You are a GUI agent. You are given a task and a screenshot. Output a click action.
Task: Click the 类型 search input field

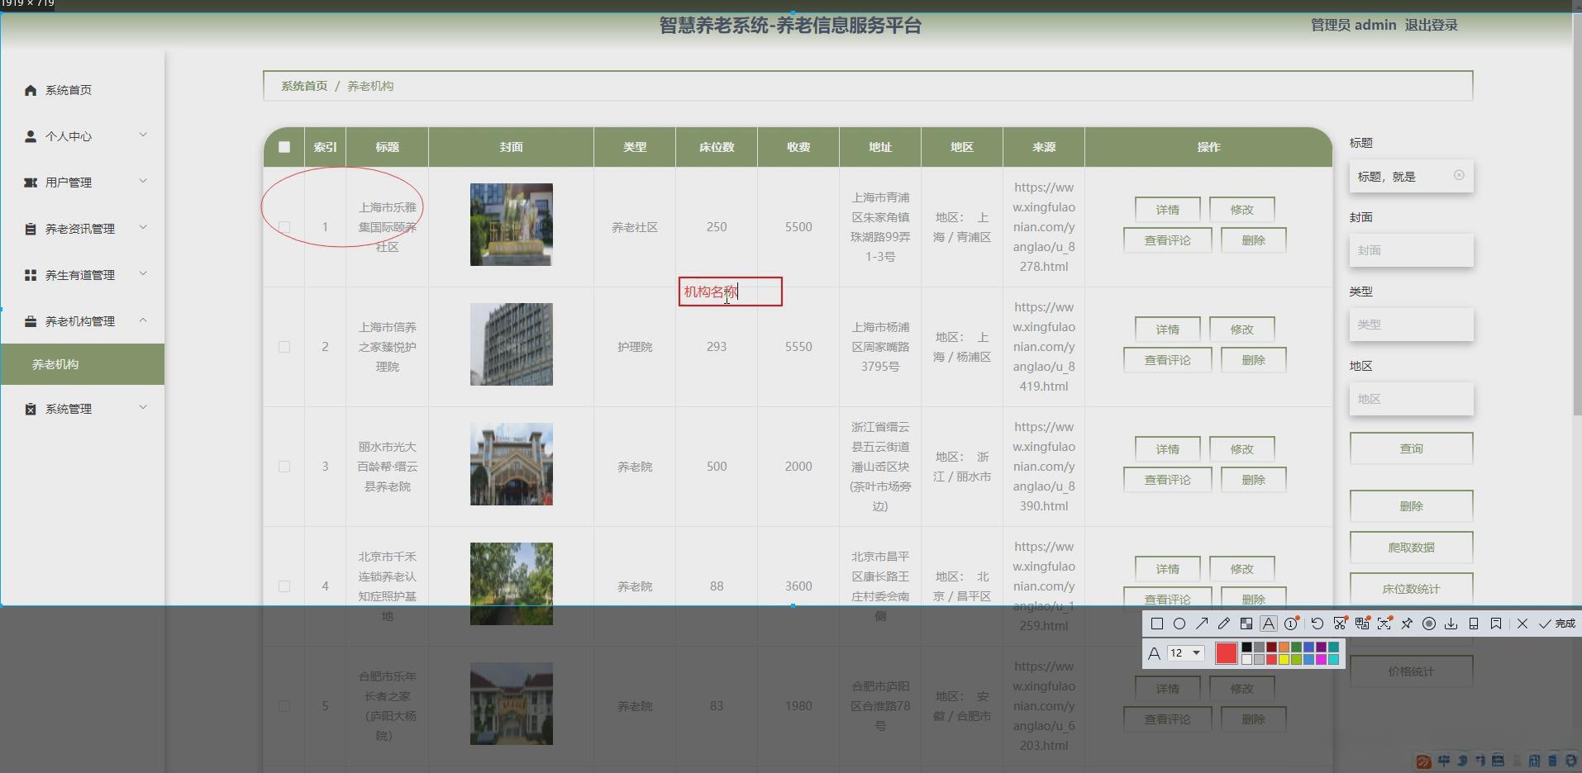(1412, 325)
